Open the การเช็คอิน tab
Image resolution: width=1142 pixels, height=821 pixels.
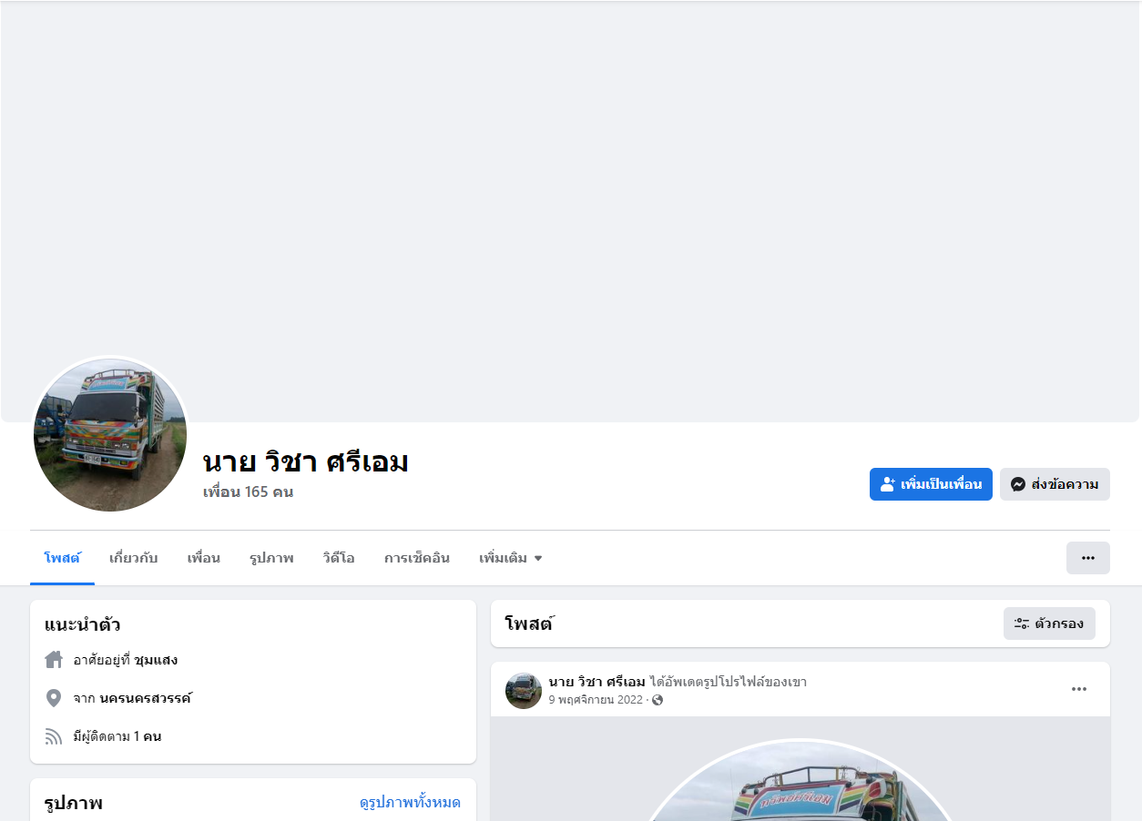tap(417, 558)
